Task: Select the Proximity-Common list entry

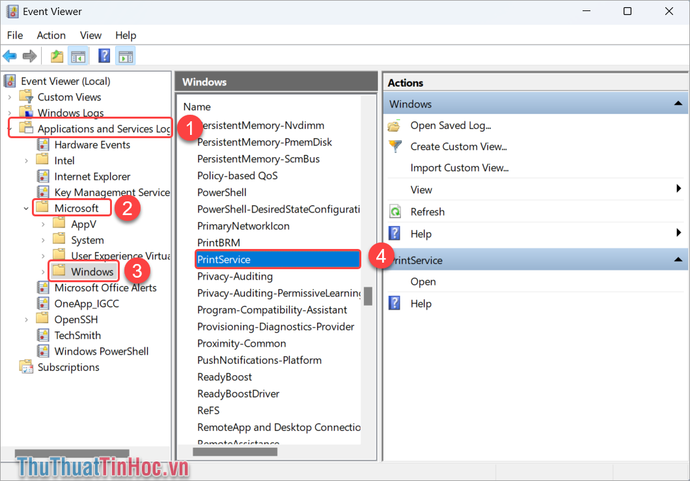Action: (x=241, y=343)
